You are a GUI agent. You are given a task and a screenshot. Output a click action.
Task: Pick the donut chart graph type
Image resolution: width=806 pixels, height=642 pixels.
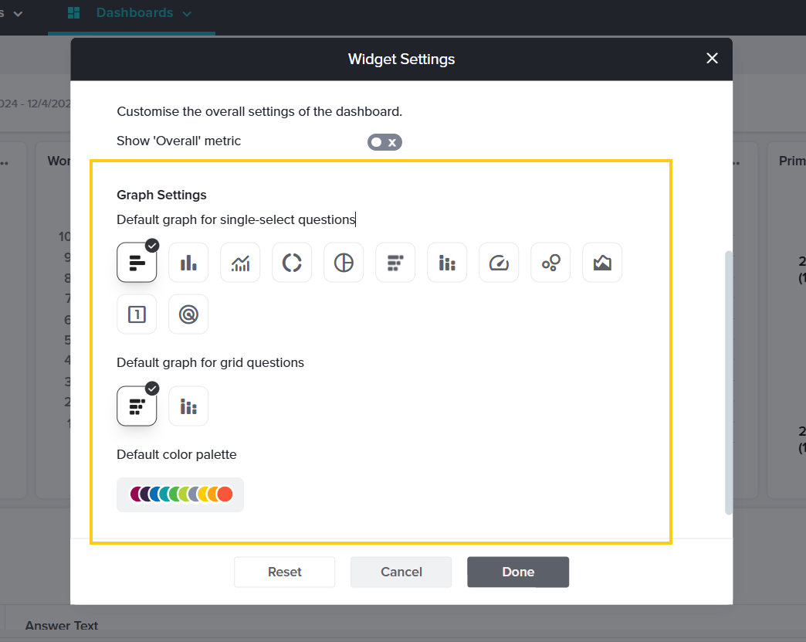tap(292, 263)
